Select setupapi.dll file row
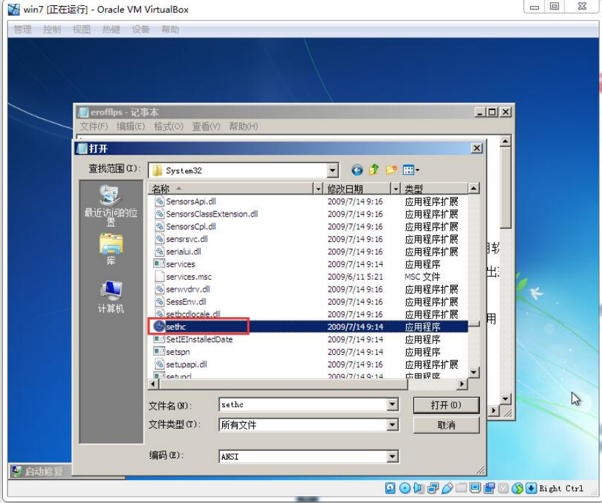 [308, 364]
